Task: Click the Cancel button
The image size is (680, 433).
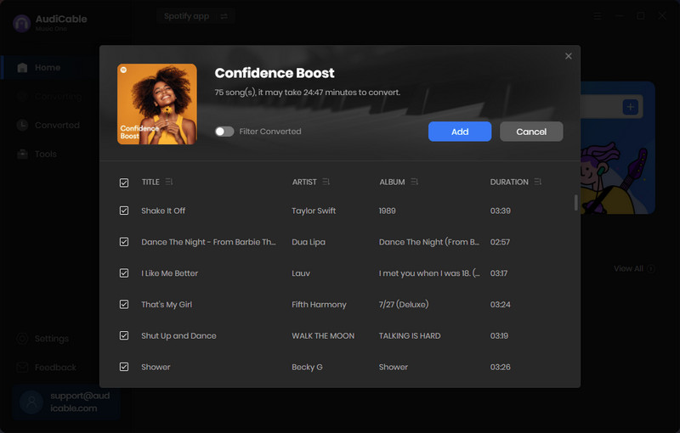Action: [531, 132]
